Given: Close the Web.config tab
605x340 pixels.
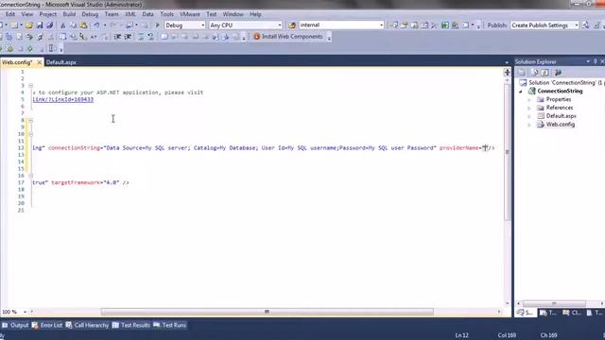Looking at the screenshot, I should click(40, 62).
